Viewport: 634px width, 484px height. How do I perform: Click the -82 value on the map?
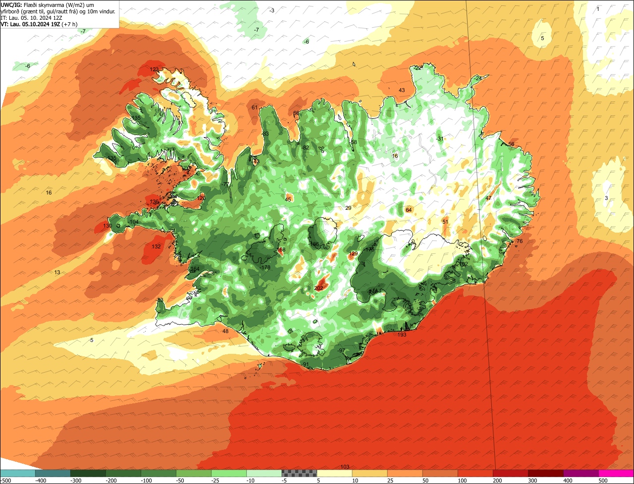point(305,147)
